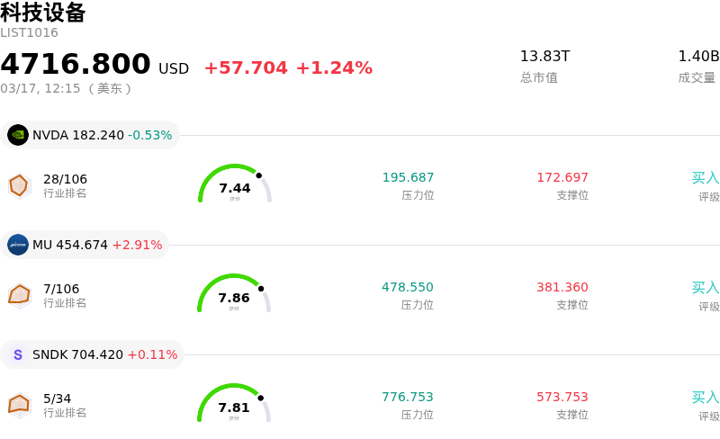Viewport: 720px width, 439px height.
Task: Click SNDK 买入 rating link
Action: [x=706, y=398]
